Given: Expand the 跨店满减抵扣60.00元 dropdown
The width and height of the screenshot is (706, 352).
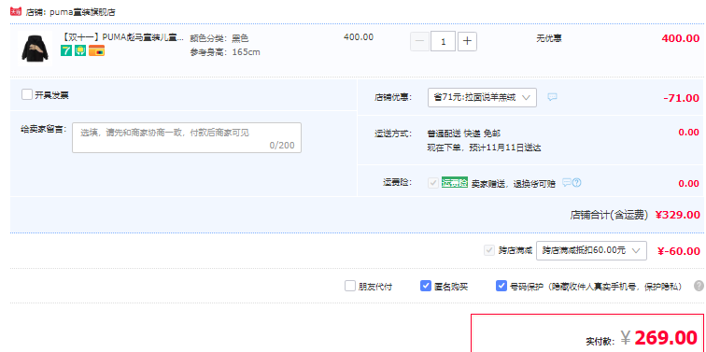Looking at the screenshot, I should pyautogui.click(x=591, y=251).
